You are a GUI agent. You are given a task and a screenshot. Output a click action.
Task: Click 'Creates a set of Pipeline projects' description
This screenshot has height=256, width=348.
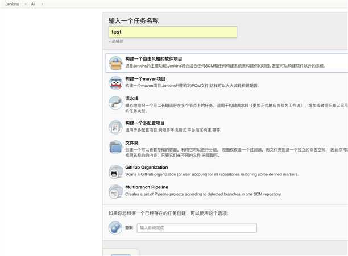204,194
